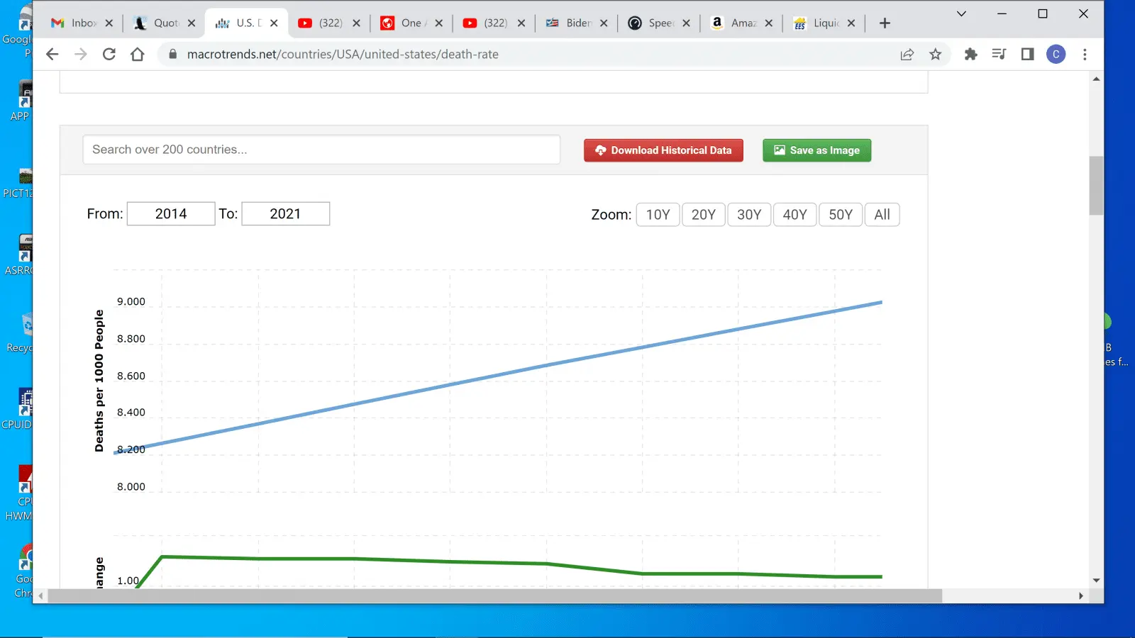
Task: Set chart zoom to All
Action: pos(882,215)
